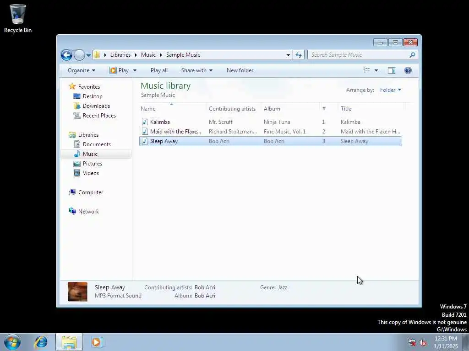Click the Sleep Away album art thumbnail
The height and width of the screenshot is (351, 469).
coord(77,292)
